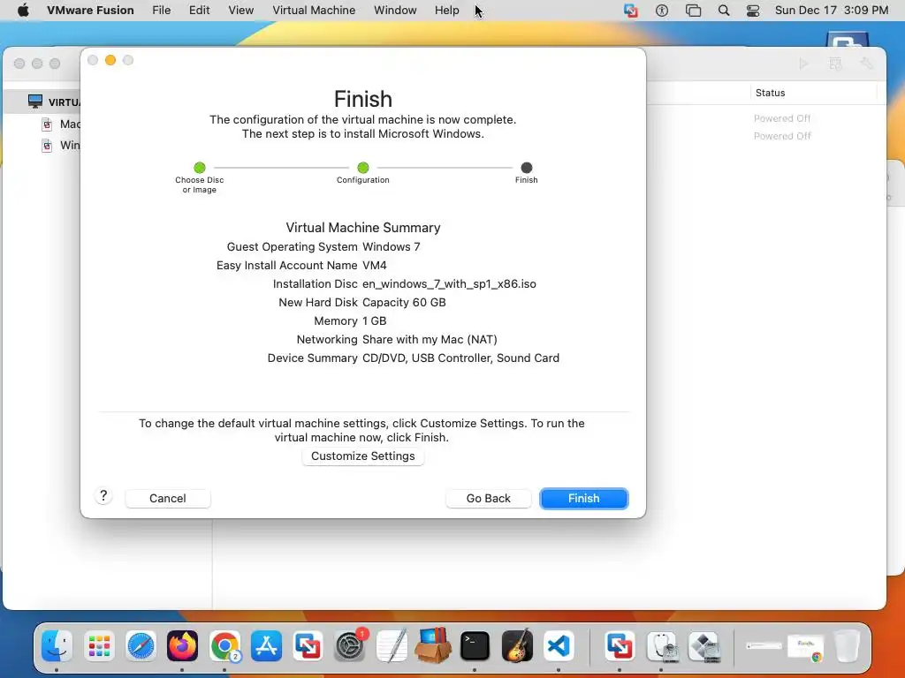This screenshot has width=905, height=678.
Task: Select the Configuration step dot
Action: click(x=363, y=168)
